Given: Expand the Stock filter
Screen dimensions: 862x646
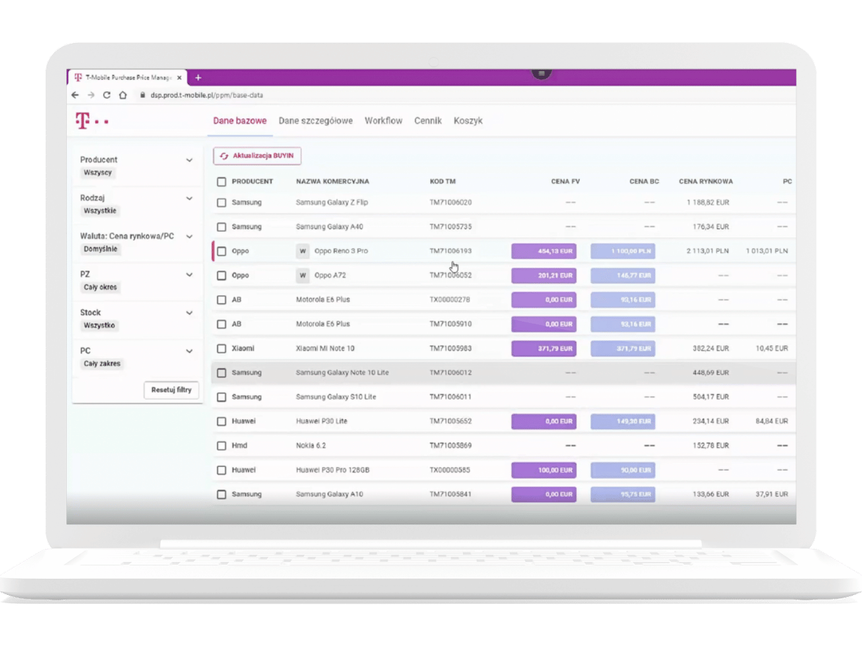Looking at the screenshot, I should 189,313.
